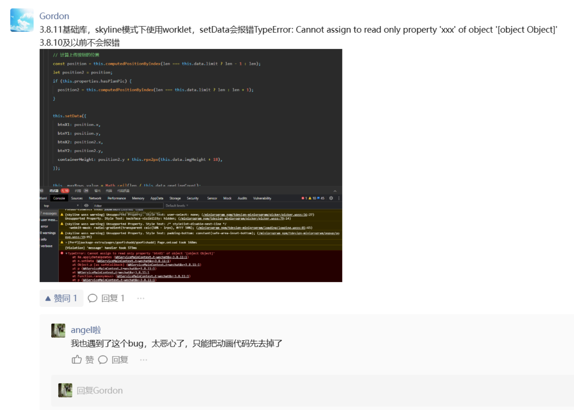Select the Sources tab in devtools image

pos(77,198)
